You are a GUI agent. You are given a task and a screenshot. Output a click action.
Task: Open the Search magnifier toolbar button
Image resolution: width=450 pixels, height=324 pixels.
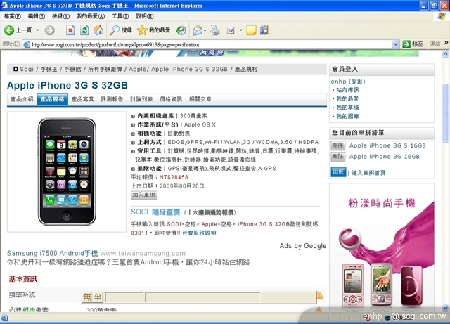tap(120, 30)
